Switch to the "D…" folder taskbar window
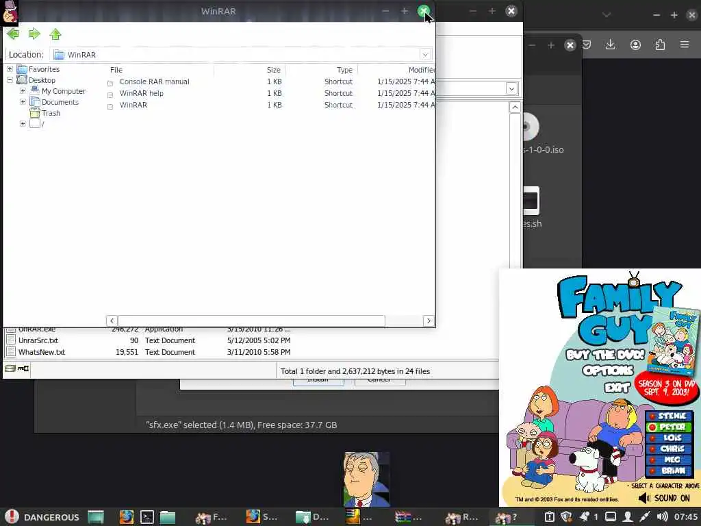 point(311,517)
